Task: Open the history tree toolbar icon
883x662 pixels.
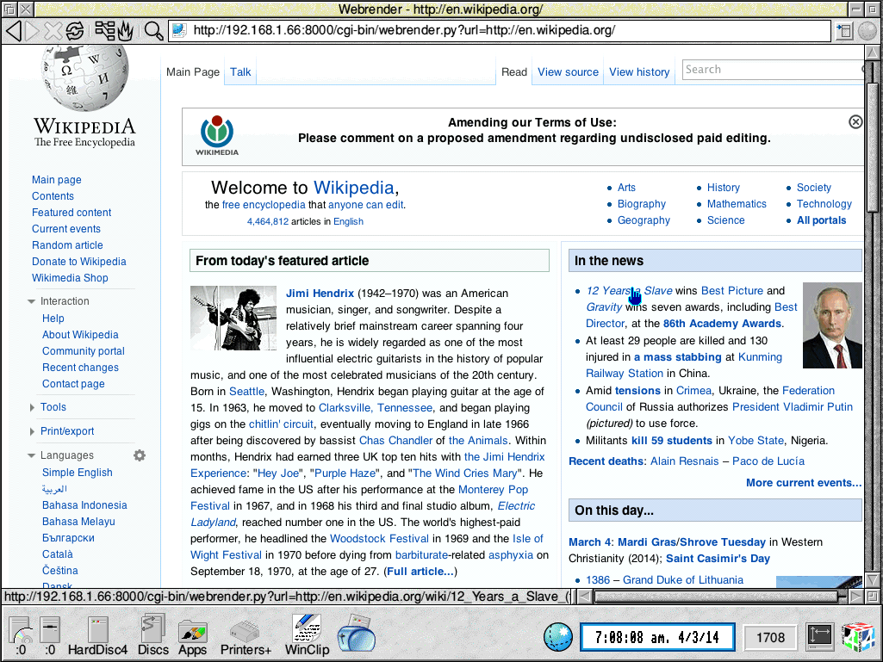Action: [x=104, y=30]
